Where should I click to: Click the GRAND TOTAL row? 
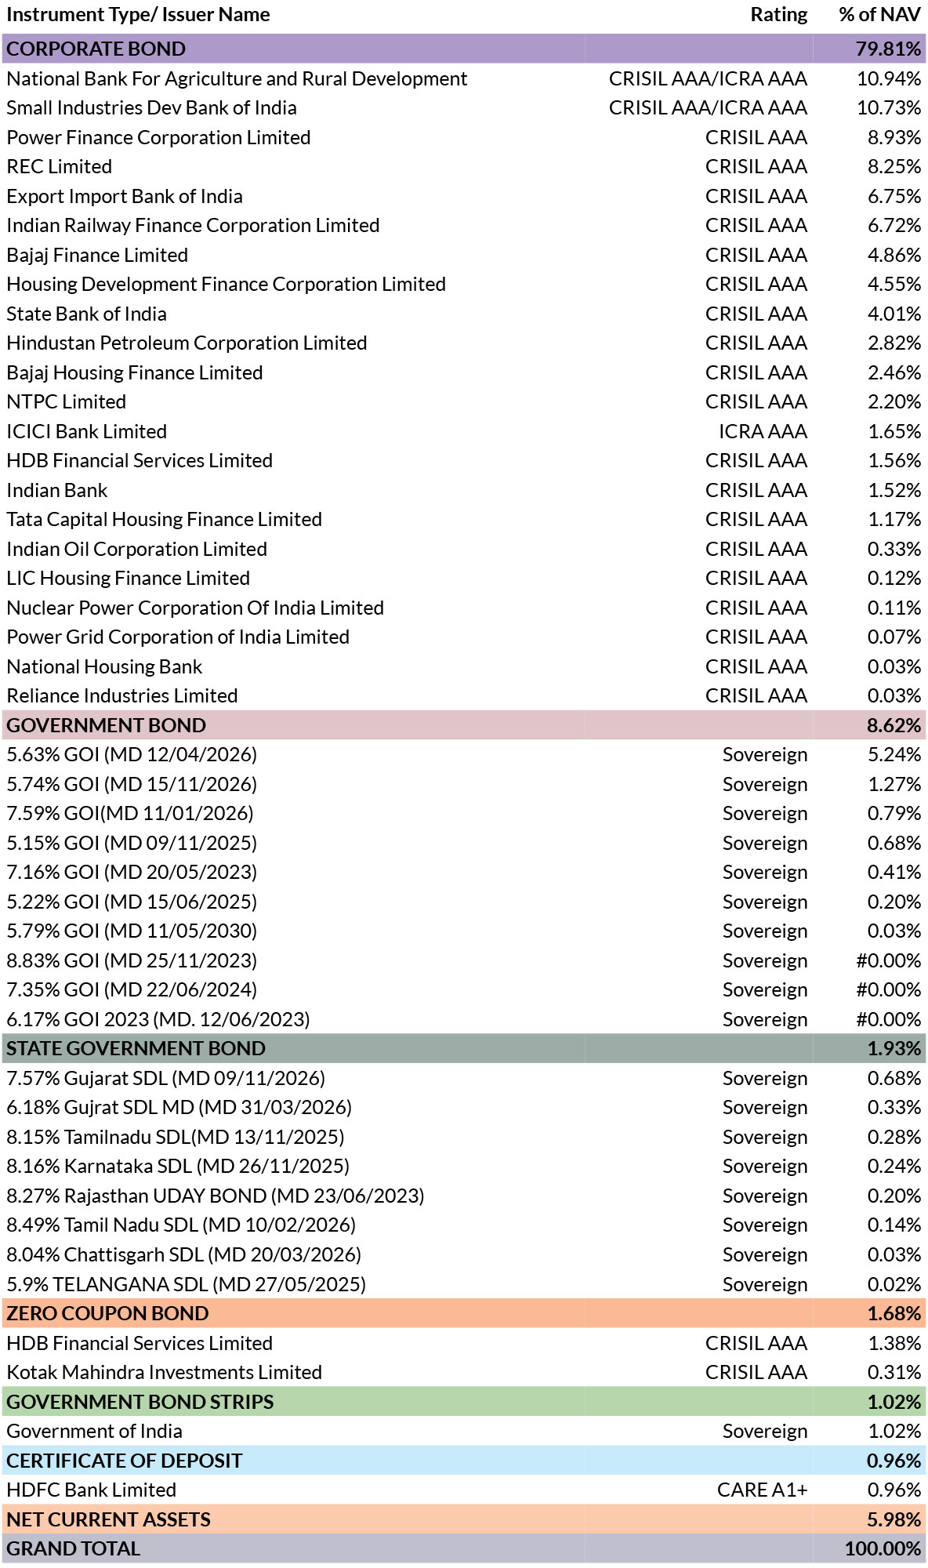464,1548
